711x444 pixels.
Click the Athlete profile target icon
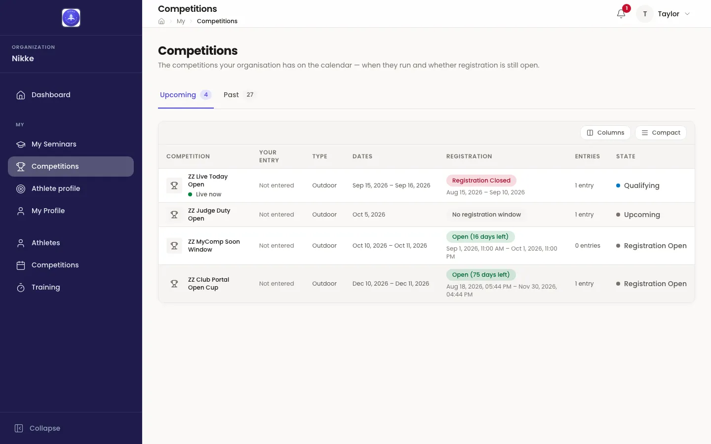(x=21, y=188)
